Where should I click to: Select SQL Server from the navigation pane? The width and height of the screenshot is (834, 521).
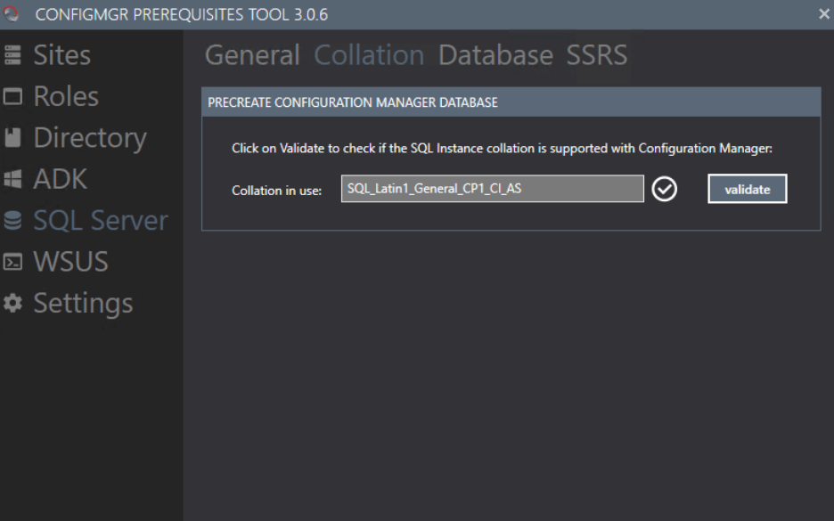[101, 220]
